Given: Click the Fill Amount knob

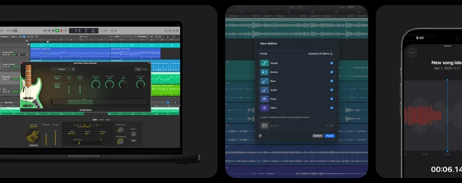Looking at the screenshot, I should click(120, 130).
